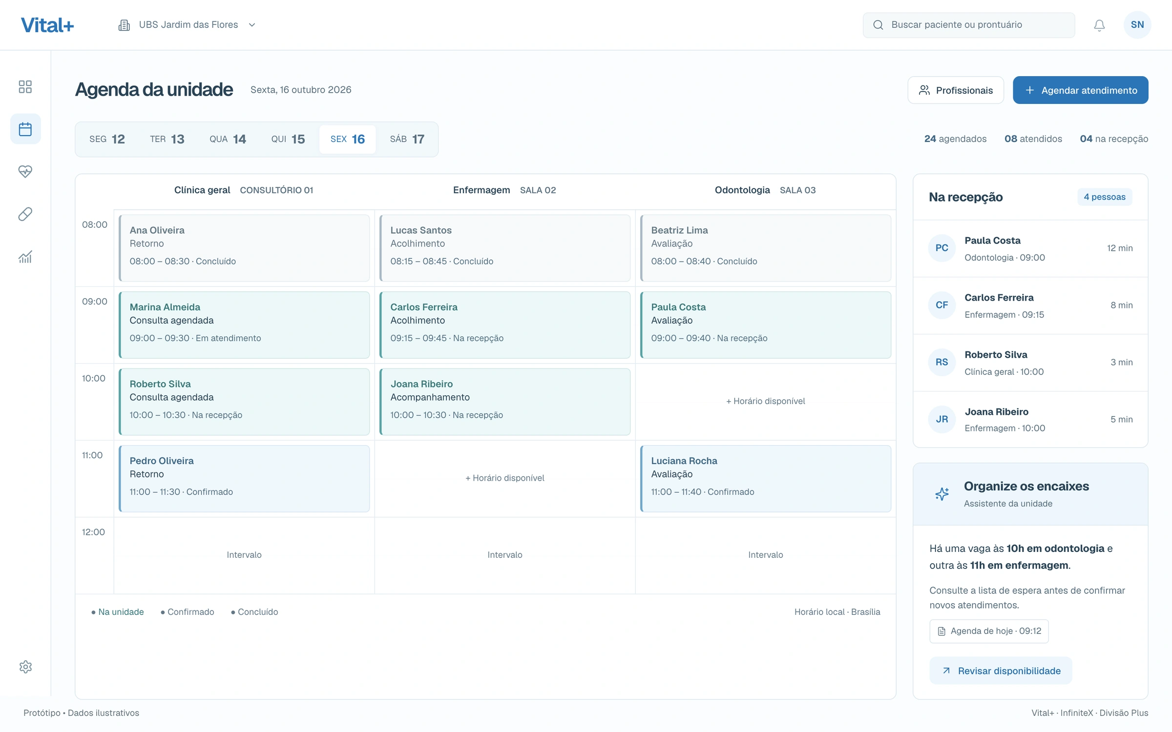Screen dimensions: 1172x732
Task: Click the Na unidade legend label
Action: pyautogui.click(x=121, y=612)
